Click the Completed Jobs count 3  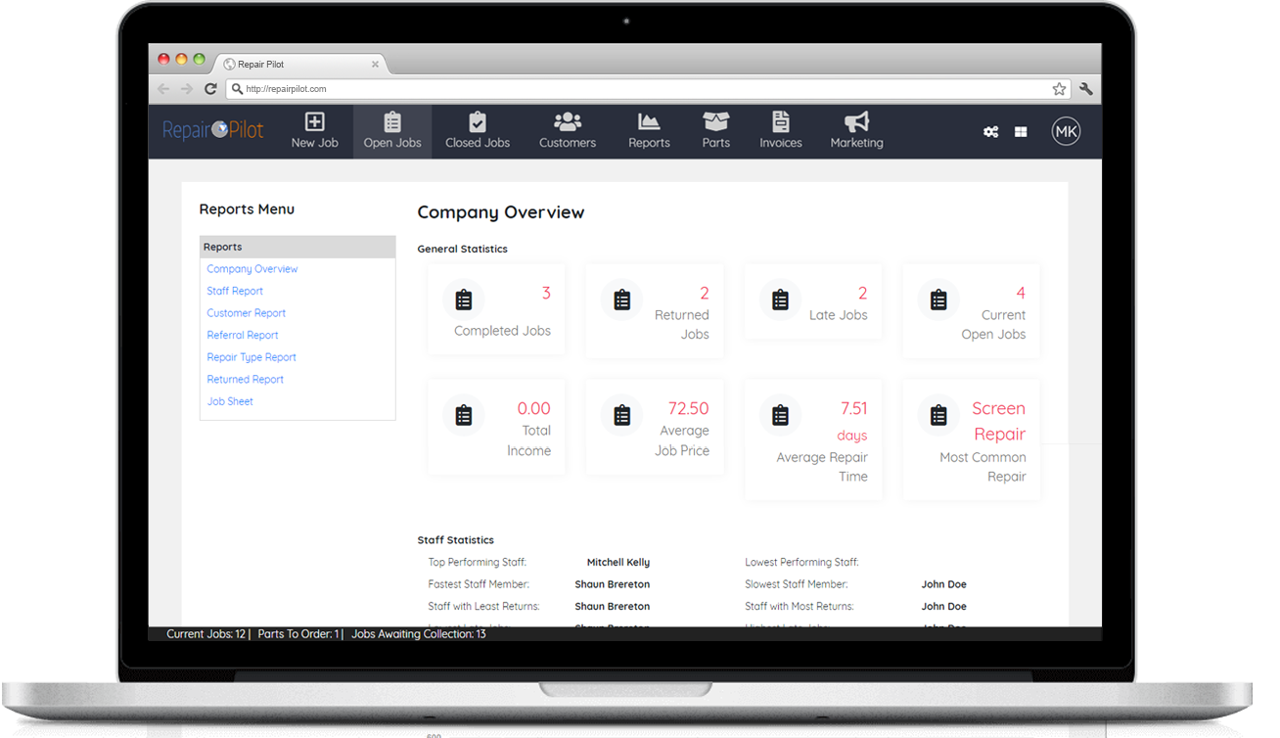point(546,293)
